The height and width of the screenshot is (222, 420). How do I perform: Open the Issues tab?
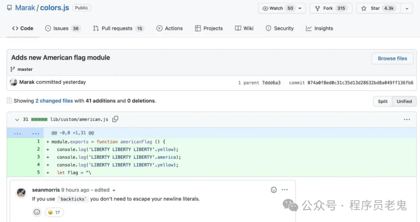click(63, 28)
